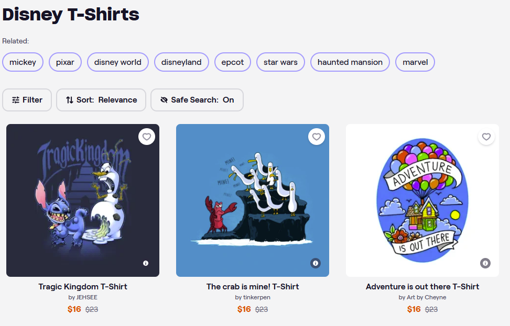Select the disney world tag

[118, 62]
